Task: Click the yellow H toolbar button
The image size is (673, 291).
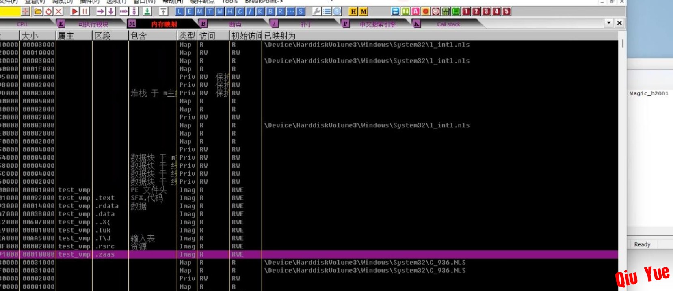Action: (x=354, y=11)
